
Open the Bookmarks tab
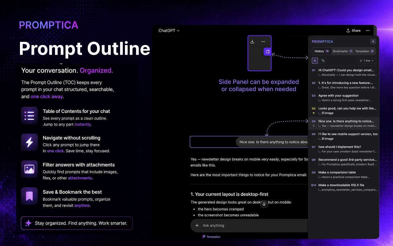click(343, 51)
